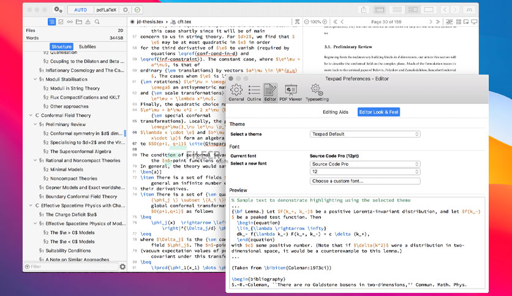Open PDF Viewer preferences tab
Screen dimensions: 512x296
(x=291, y=92)
